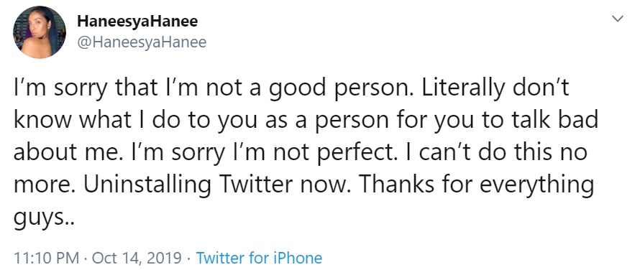Open the Twitter for iPhone source link
The image size is (640, 275).
point(259,258)
